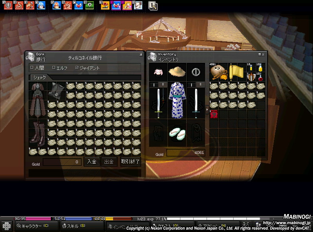313x232 pixels.
Task: Use the F8 green skill icon
Action: [x=90, y=5]
